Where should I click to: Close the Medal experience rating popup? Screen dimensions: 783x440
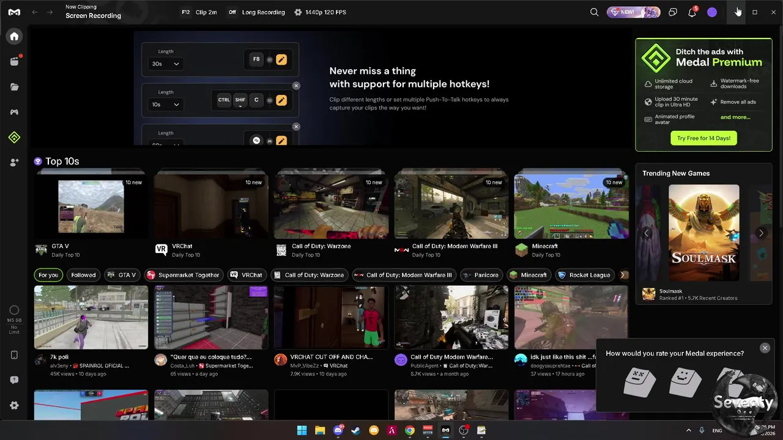pyautogui.click(x=765, y=348)
